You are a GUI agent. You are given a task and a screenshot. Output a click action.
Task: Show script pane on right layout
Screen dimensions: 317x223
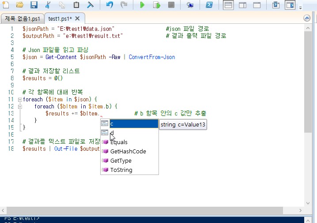pos(242,5)
